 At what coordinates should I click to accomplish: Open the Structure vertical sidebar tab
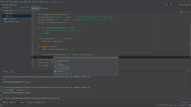tap(1, 89)
